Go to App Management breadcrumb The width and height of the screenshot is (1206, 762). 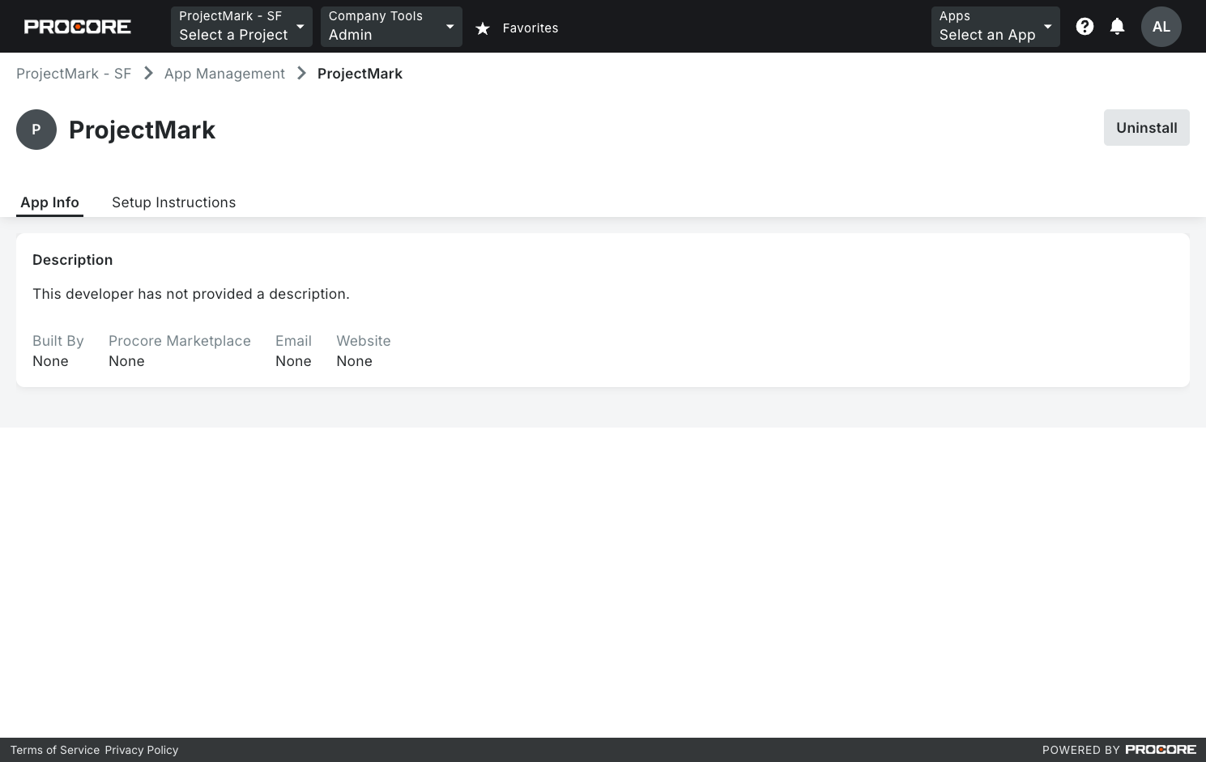coord(224,74)
